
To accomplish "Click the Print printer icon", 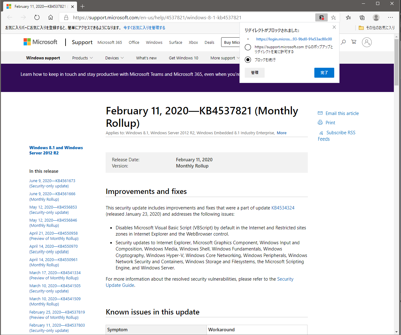I will [x=320, y=122].
